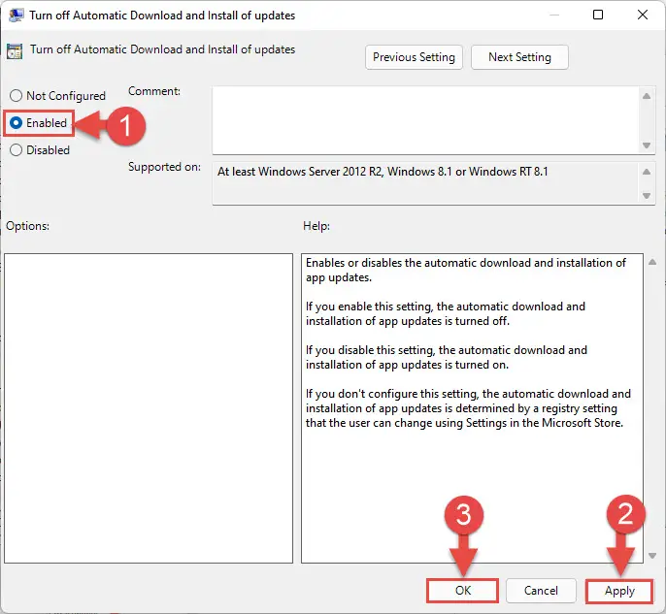Close the policy dialog window
The image size is (666, 614).
tap(643, 15)
